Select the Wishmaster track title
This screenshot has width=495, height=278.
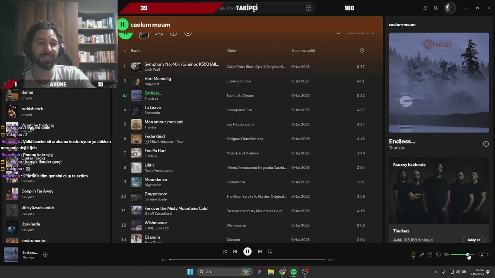tap(156, 223)
